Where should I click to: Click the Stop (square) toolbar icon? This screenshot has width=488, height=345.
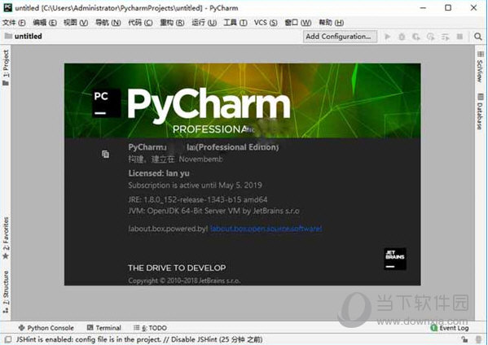(x=459, y=37)
